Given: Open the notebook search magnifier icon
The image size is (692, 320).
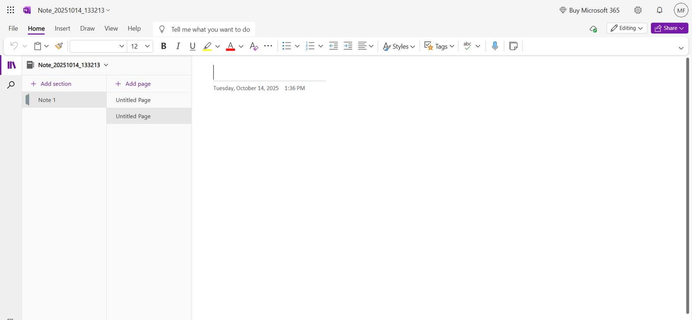Looking at the screenshot, I should [x=11, y=85].
